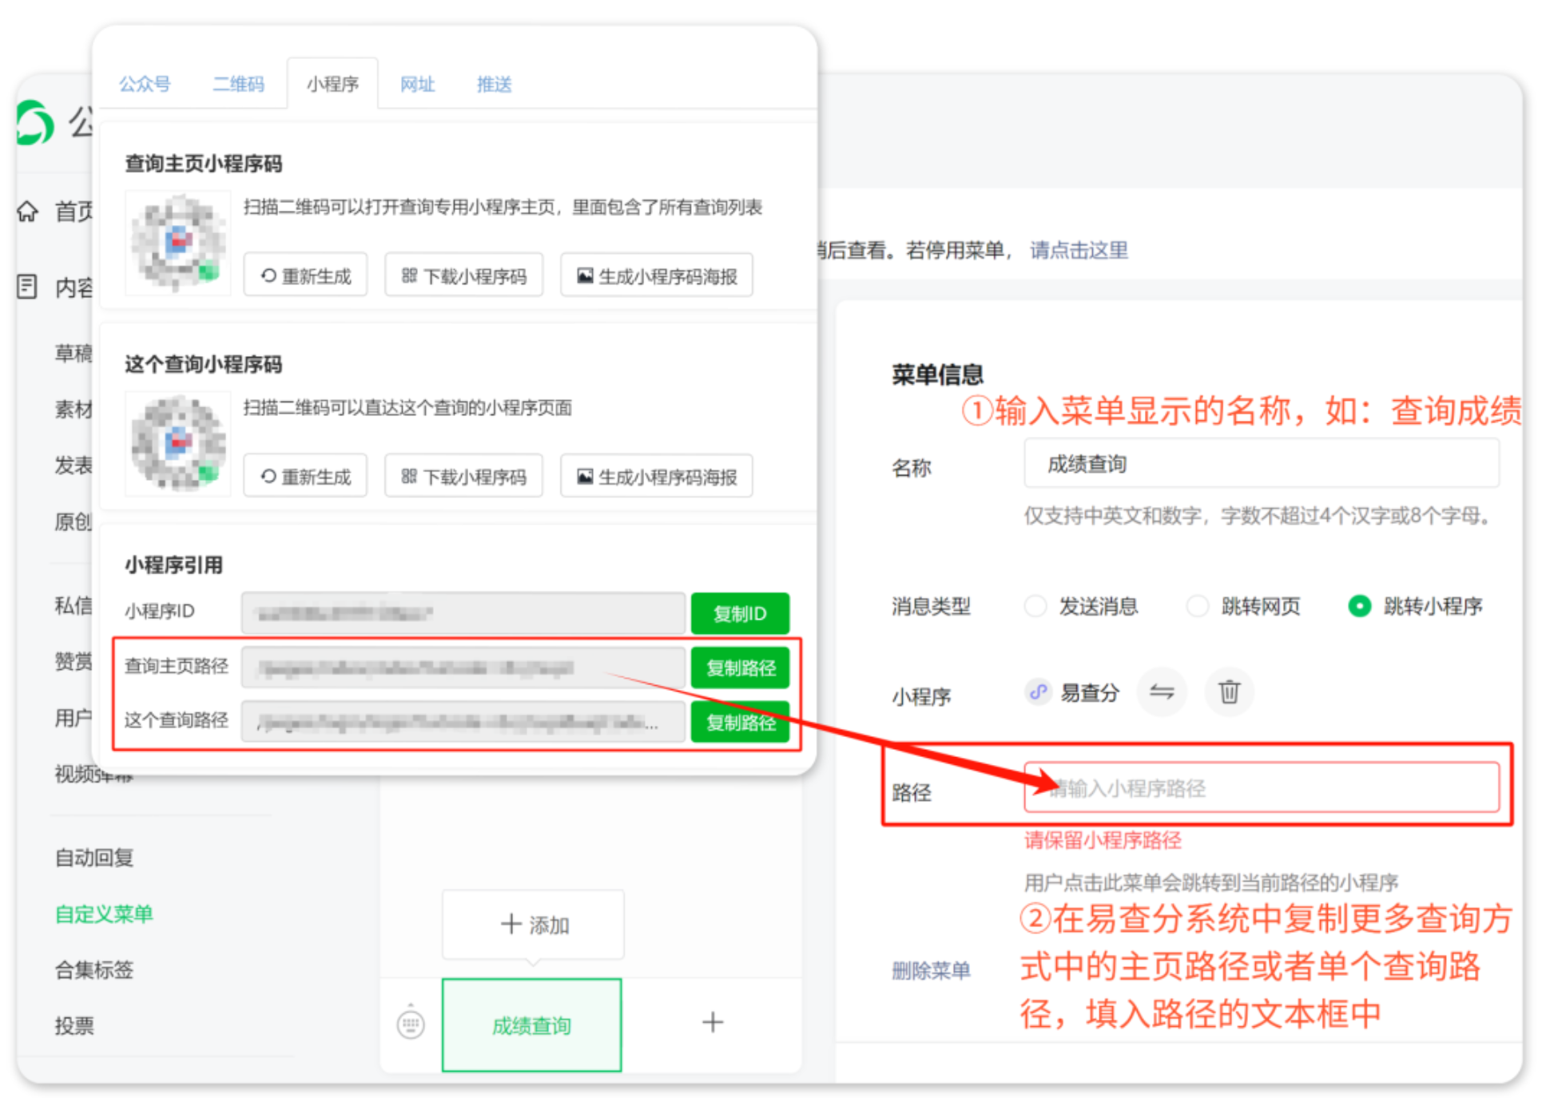Click the 名称 input with 成绩查询

click(x=1262, y=463)
